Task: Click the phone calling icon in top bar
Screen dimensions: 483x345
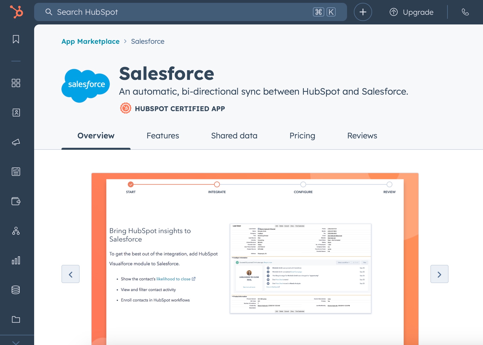Action: click(x=466, y=12)
